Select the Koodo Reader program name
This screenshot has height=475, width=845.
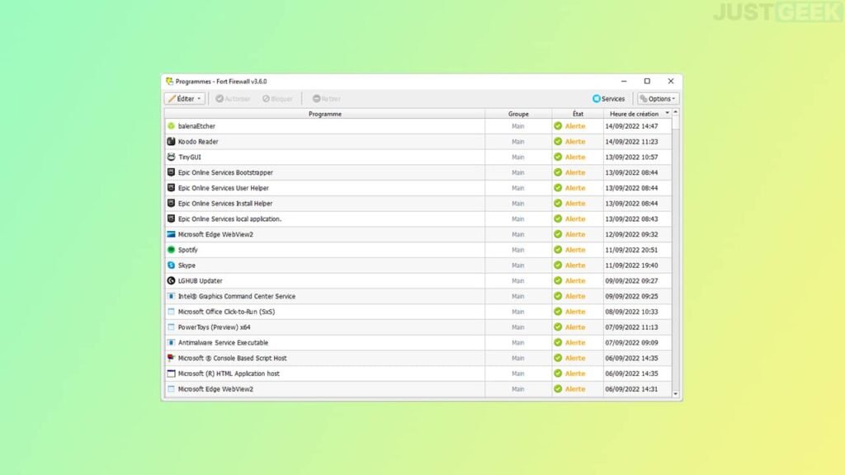[x=198, y=142]
